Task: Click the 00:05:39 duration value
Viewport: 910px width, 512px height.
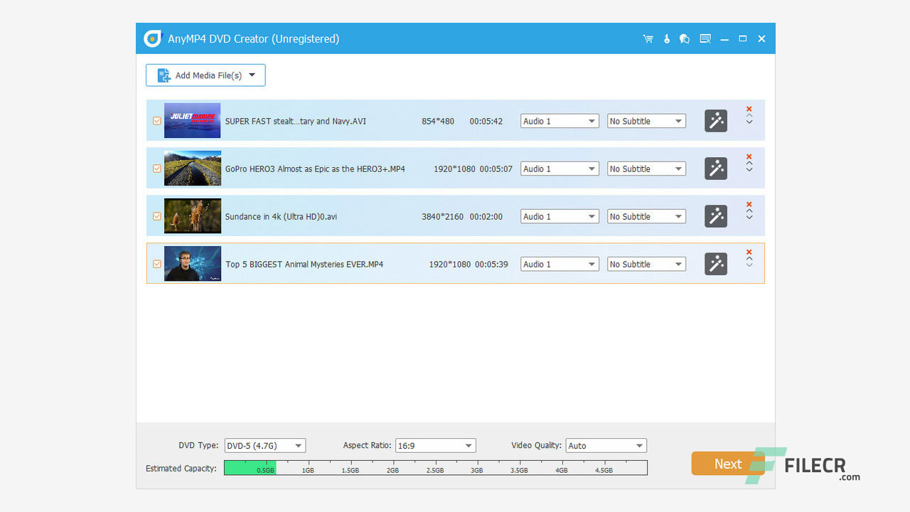Action: [x=492, y=264]
